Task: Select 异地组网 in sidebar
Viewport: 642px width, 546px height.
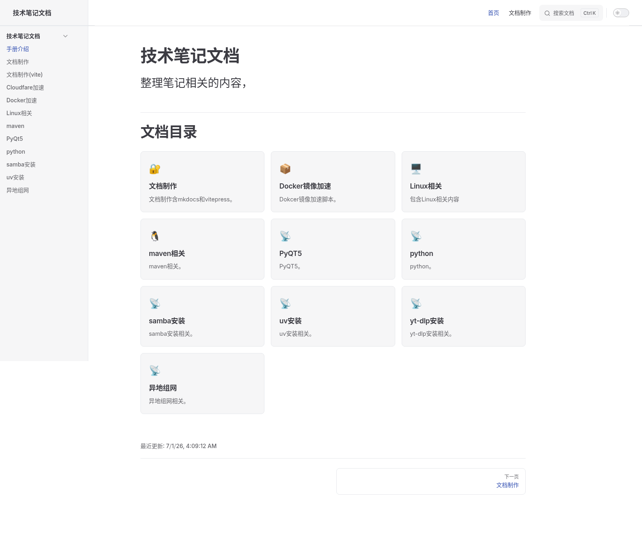Action: [x=18, y=190]
